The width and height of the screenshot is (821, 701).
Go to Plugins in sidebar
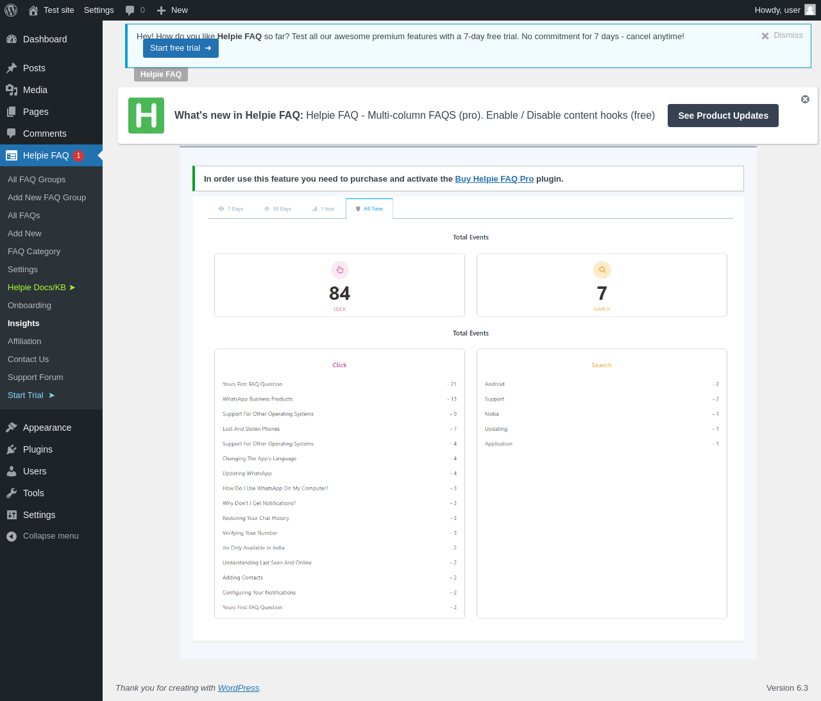pos(37,449)
